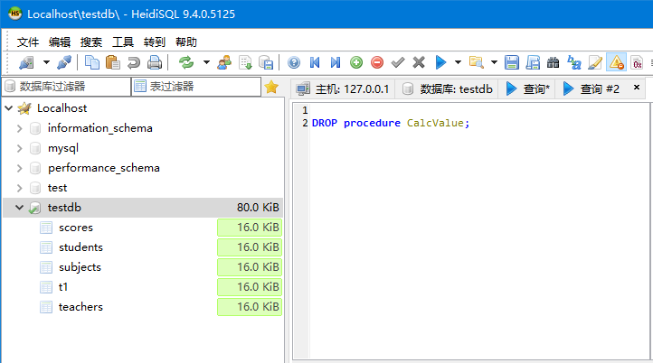The image size is (653, 363).
Task: Open the 搜索 menu
Action: (x=91, y=42)
